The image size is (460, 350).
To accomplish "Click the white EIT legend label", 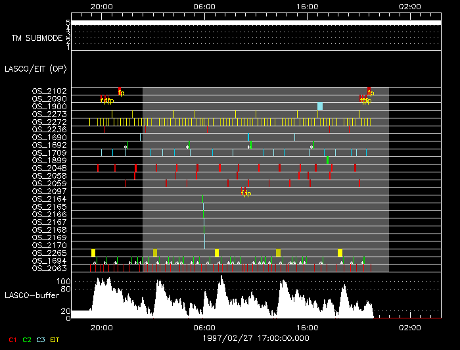I will click(x=55, y=339).
